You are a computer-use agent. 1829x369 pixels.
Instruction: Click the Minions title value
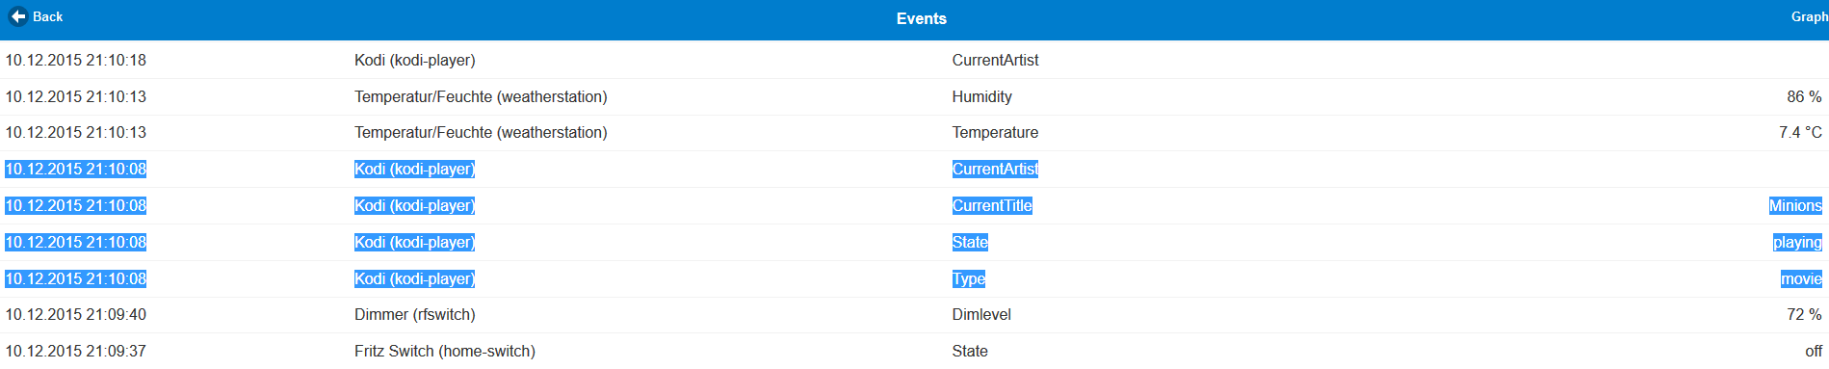[1795, 205]
